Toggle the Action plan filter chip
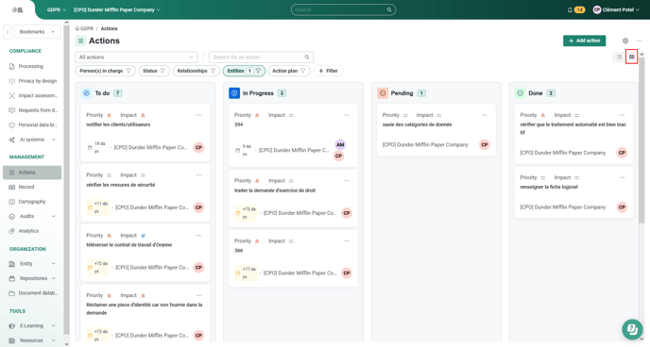 point(289,71)
